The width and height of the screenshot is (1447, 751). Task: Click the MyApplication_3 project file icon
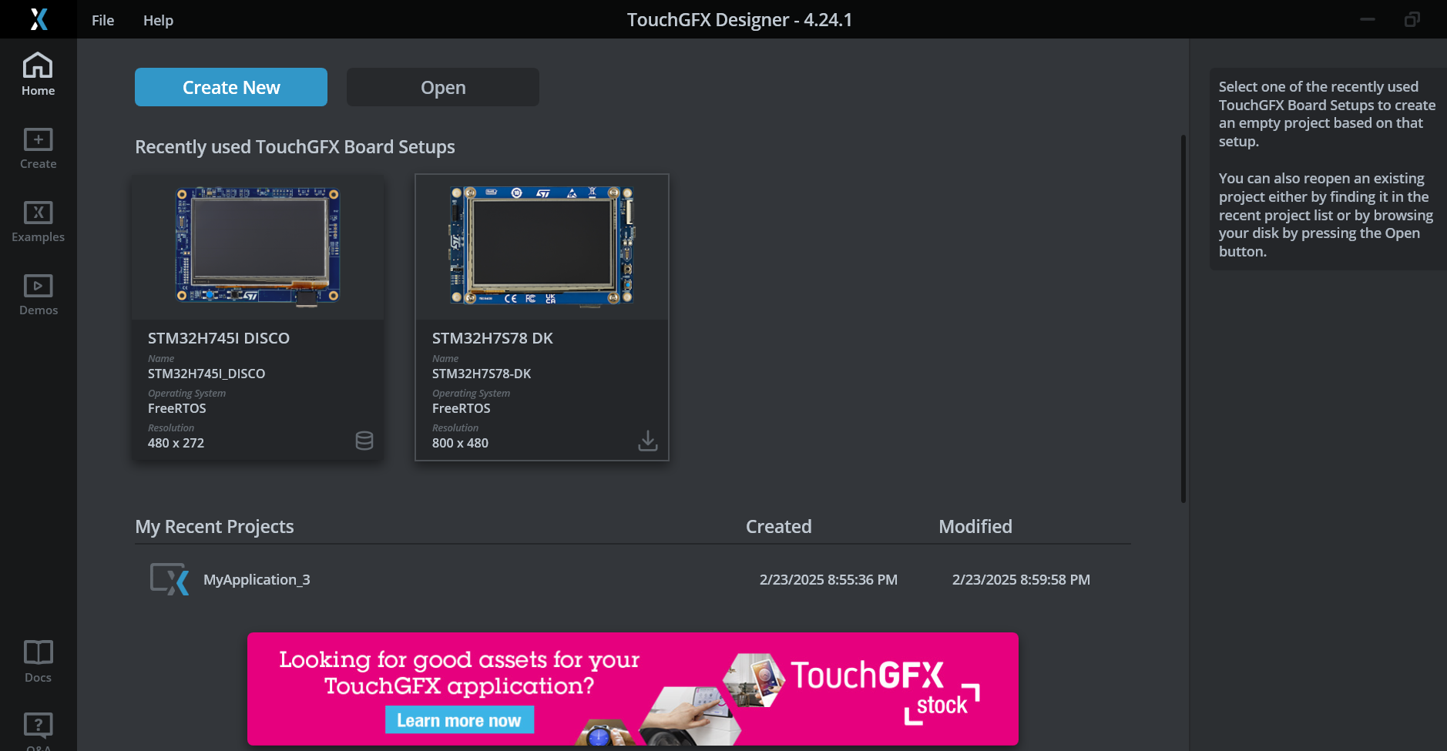click(x=170, y=579)
